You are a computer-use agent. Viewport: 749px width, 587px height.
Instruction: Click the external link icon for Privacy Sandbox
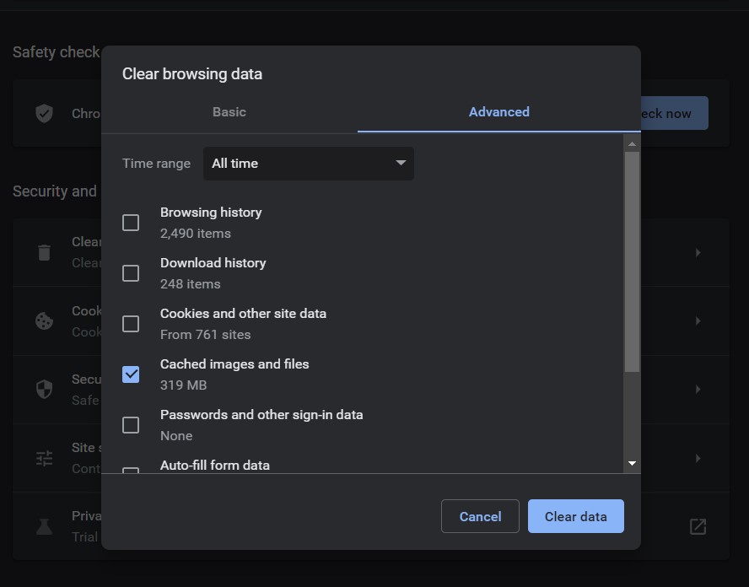click(x=698, y=526)
